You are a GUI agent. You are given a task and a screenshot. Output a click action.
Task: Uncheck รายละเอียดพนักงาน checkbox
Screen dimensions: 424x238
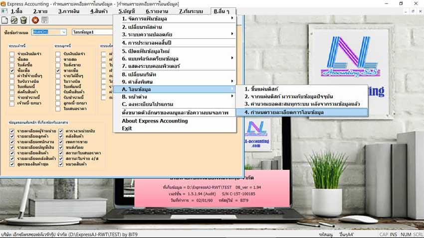pos(12,142)
